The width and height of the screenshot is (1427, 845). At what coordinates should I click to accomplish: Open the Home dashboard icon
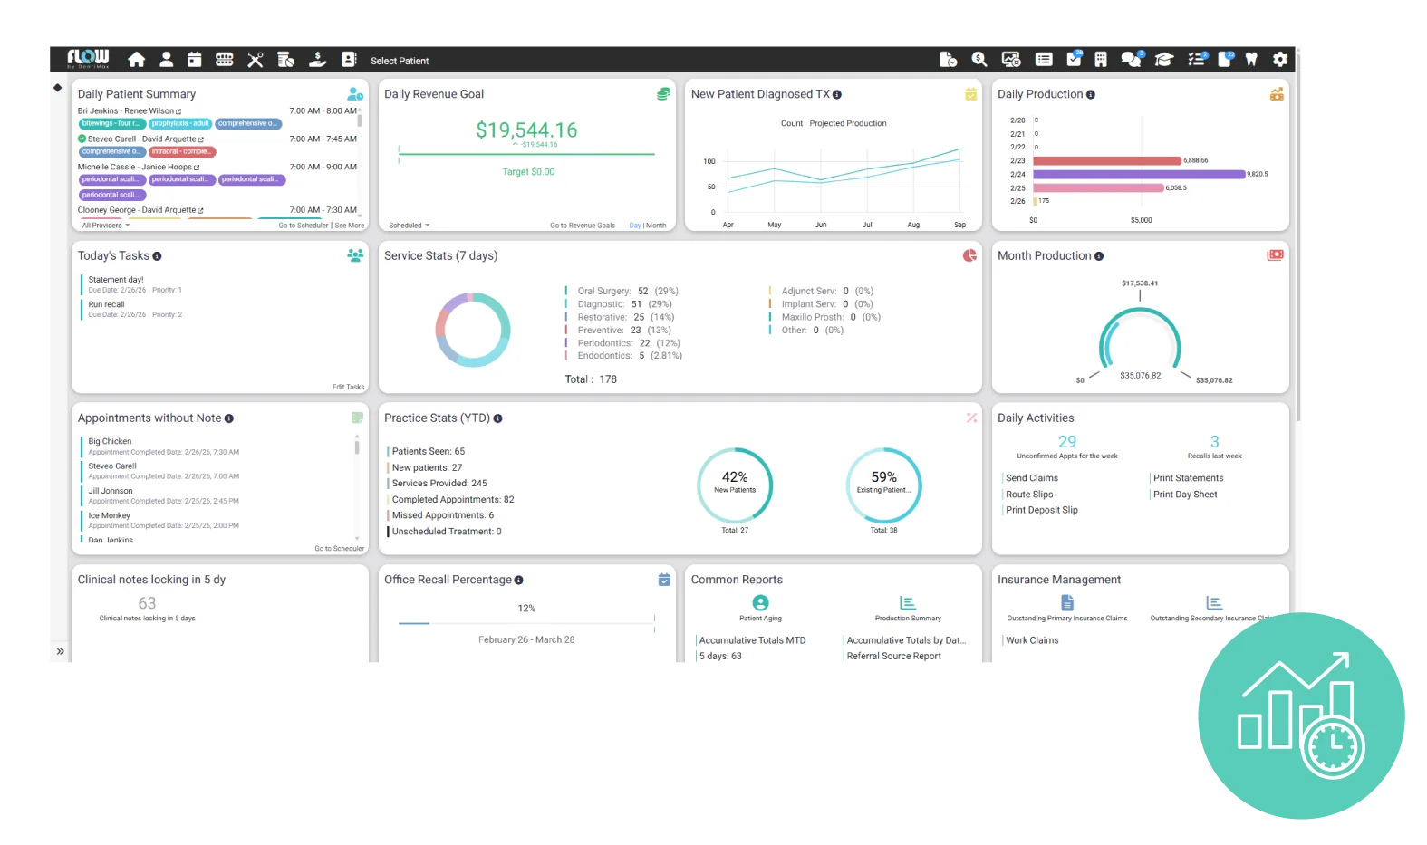[x=137, y=60]
